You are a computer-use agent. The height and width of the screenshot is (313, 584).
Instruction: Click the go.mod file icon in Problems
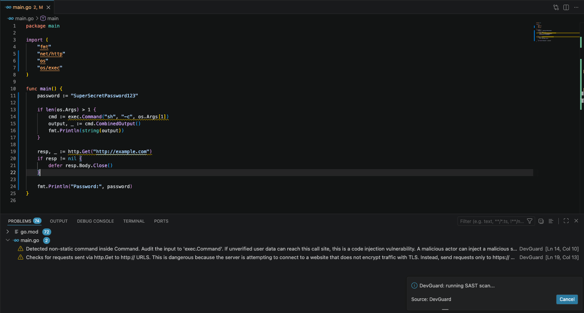pyautogui.click(x=16, y=232)
